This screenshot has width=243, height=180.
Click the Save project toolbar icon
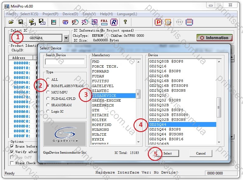[x=42, y=22]
